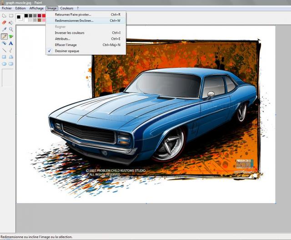Click the foreground/background color indicator box
The width and height of the screenshot is (291, 240).
pyautogui.click(x=19, y=18)
